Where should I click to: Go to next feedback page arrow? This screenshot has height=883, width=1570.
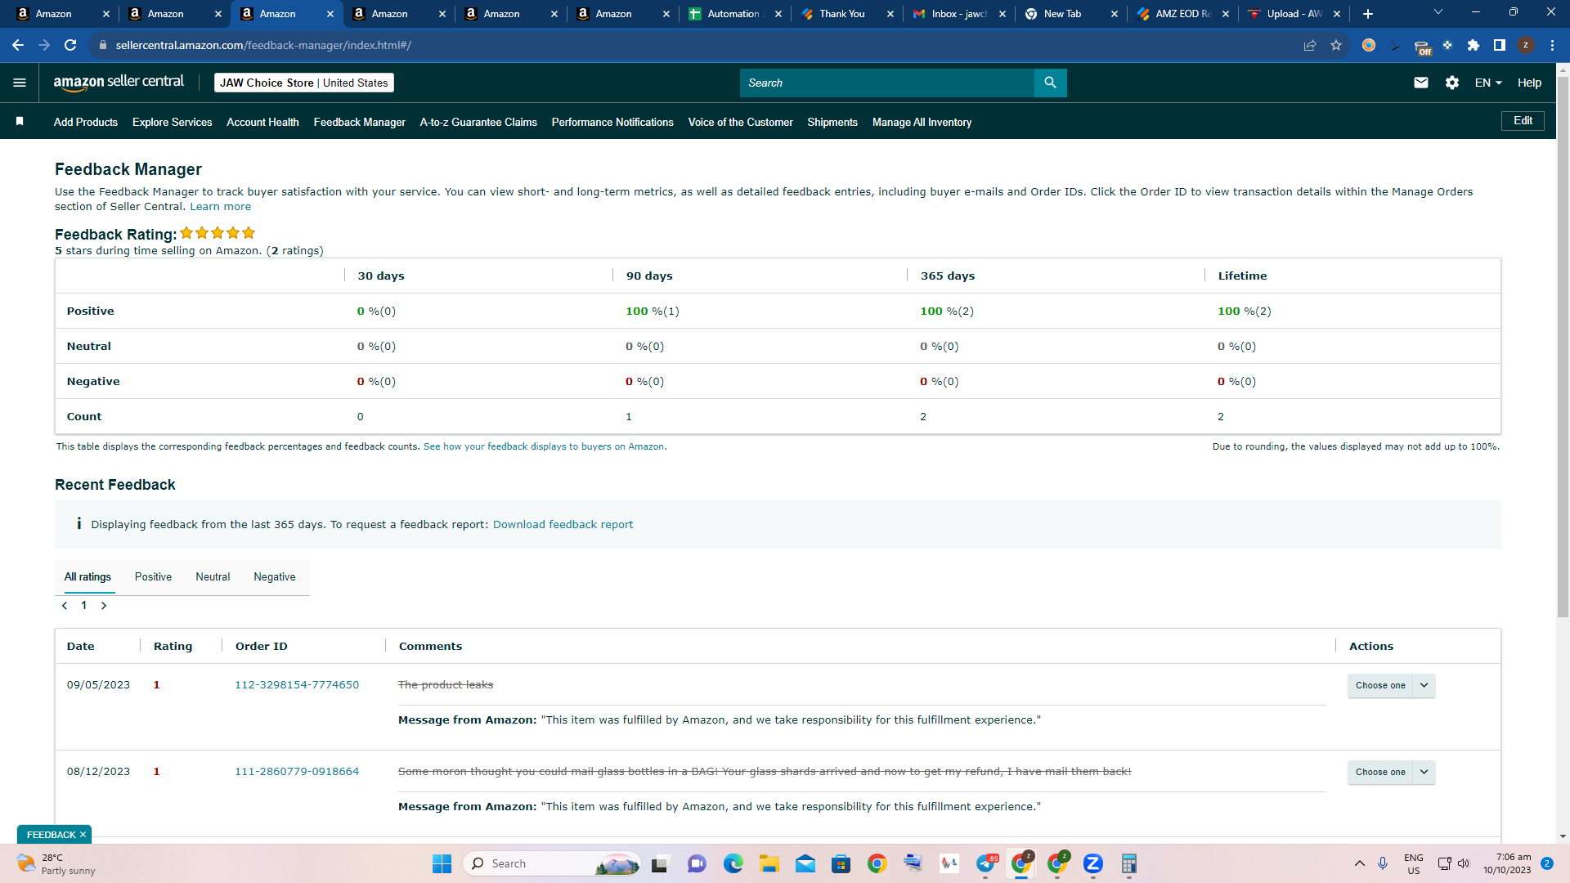[x=104, y=606]
